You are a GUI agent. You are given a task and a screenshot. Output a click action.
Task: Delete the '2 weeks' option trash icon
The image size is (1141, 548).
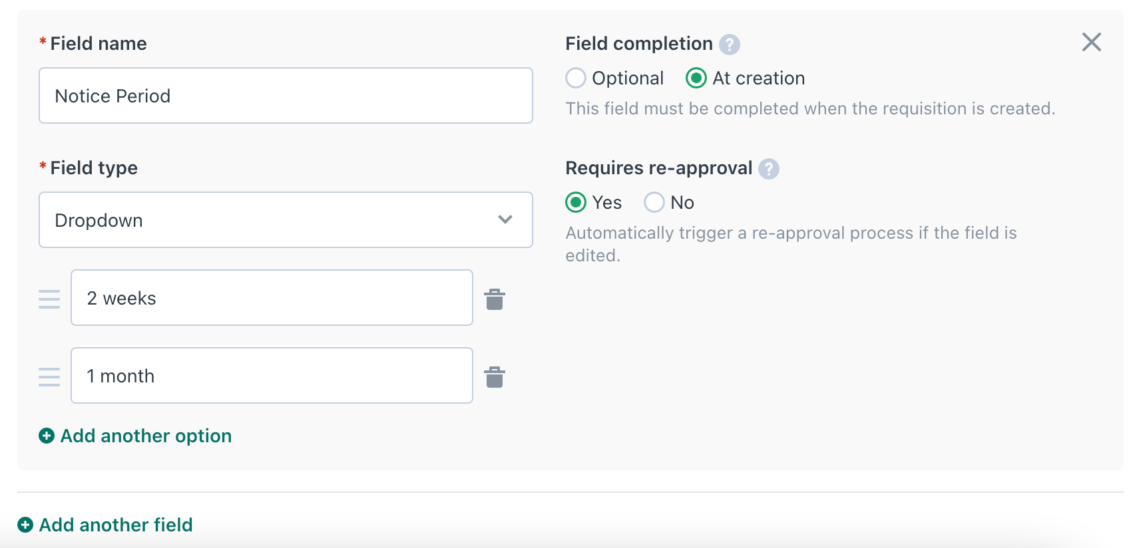click(495, 299)
